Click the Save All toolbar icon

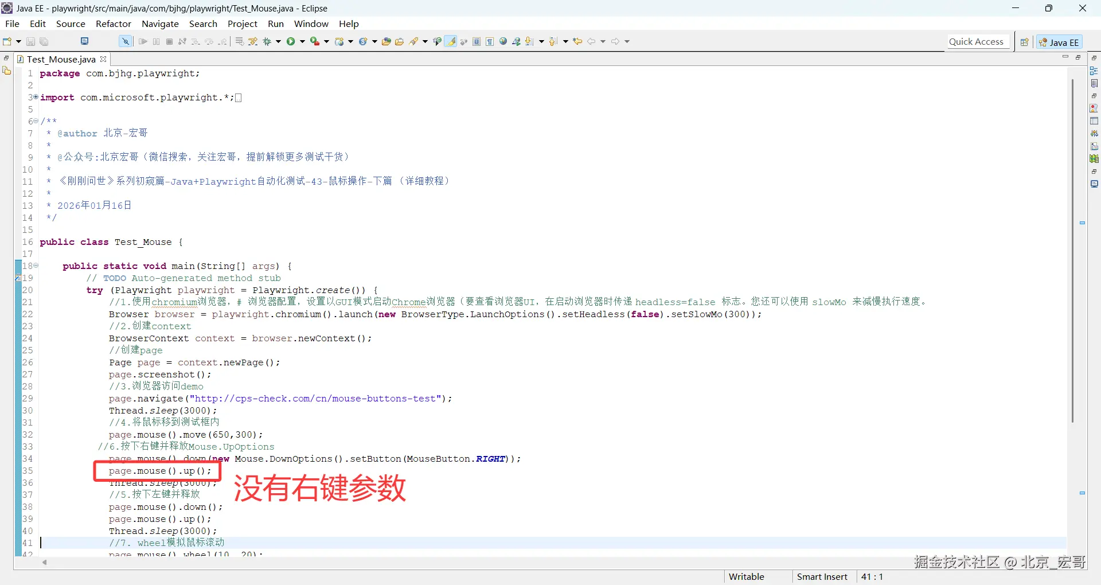tap(44, 41)
